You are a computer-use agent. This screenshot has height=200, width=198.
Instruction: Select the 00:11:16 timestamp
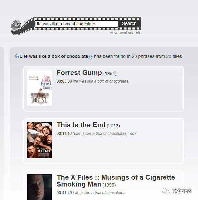point(64,134)
